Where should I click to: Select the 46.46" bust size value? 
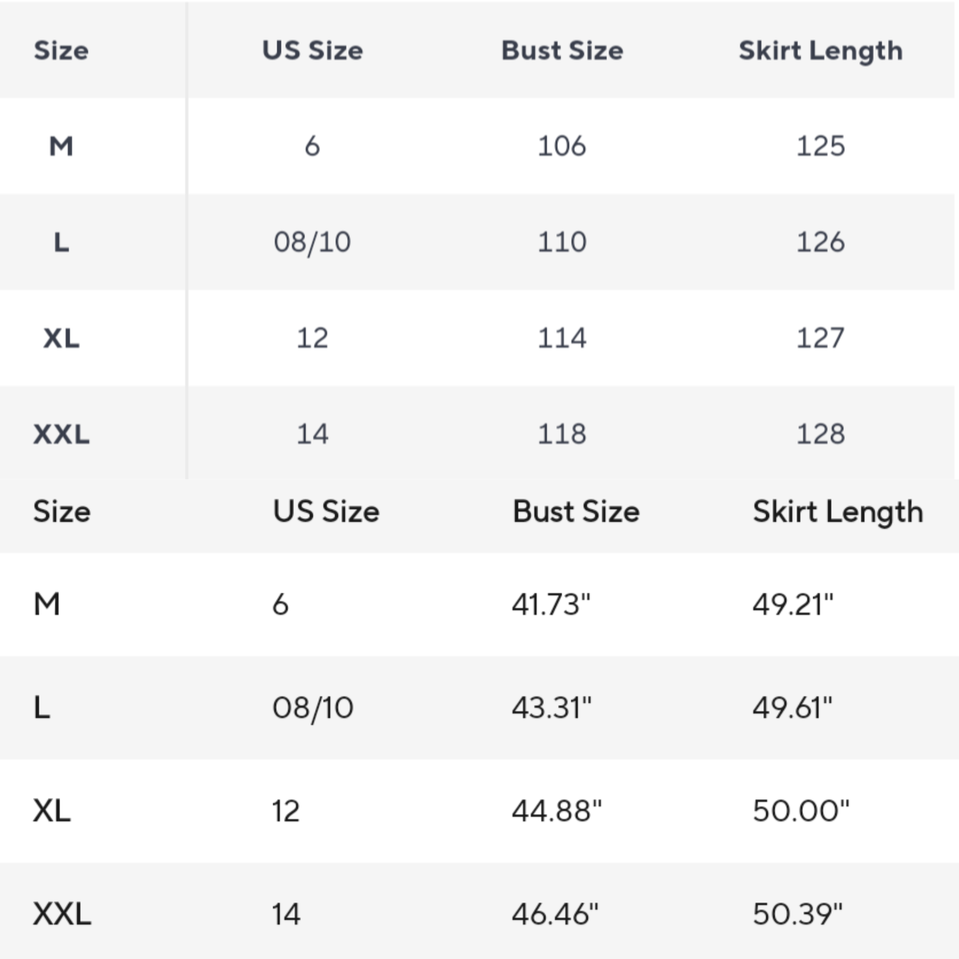pyautogui.click(x=555, y=914)
